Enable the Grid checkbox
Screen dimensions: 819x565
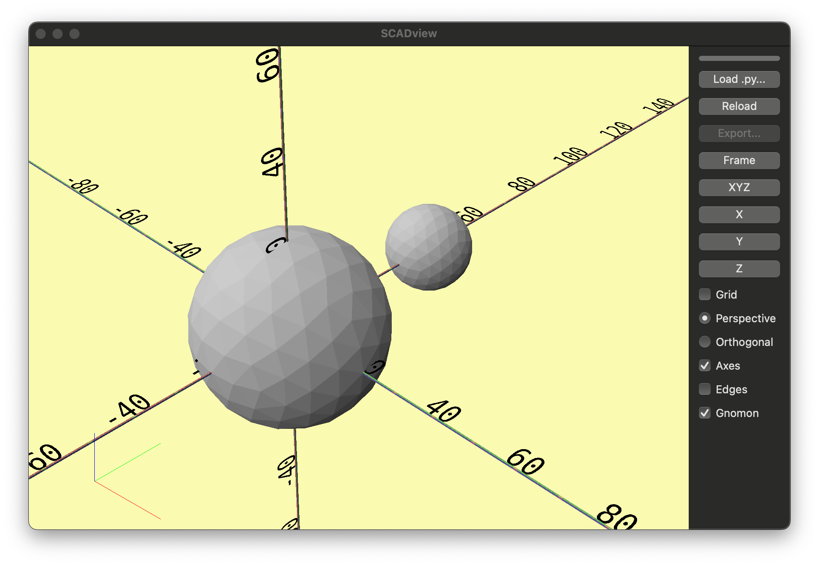pyautogui.click(x=705, y=294)
